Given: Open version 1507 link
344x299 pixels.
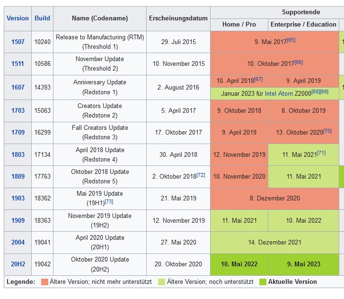Looking at the screenshot, I should pyautogui.click(x=18, y=42).
